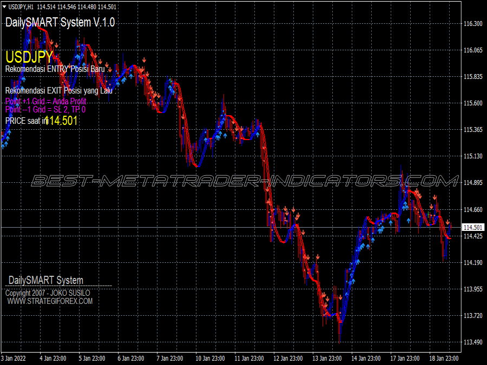The height and width of the screenshot is (365, 487).
Task: Click the 11 Jan 23:00 time axis label
Action: click(x=249, y=359)
